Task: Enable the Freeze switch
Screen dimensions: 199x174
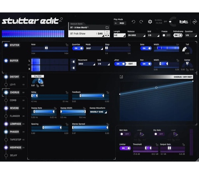Action: click(166, 35)
